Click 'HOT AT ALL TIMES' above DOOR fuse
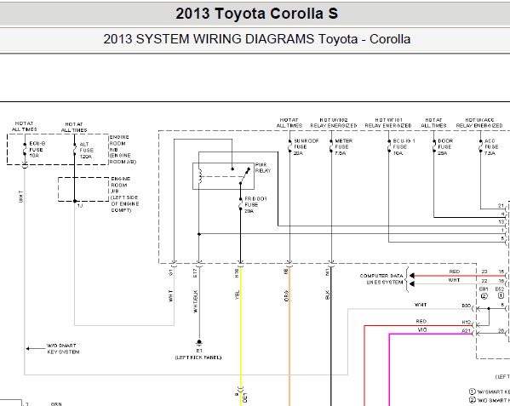The width and height of the screenshot is (510, 406). click(x=433, y=123)
